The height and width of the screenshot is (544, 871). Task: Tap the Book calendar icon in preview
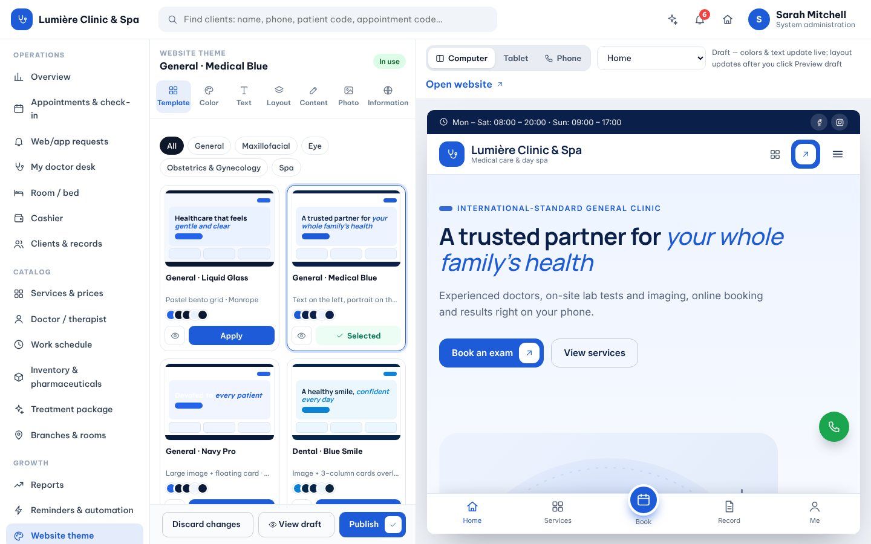point(644,500)
